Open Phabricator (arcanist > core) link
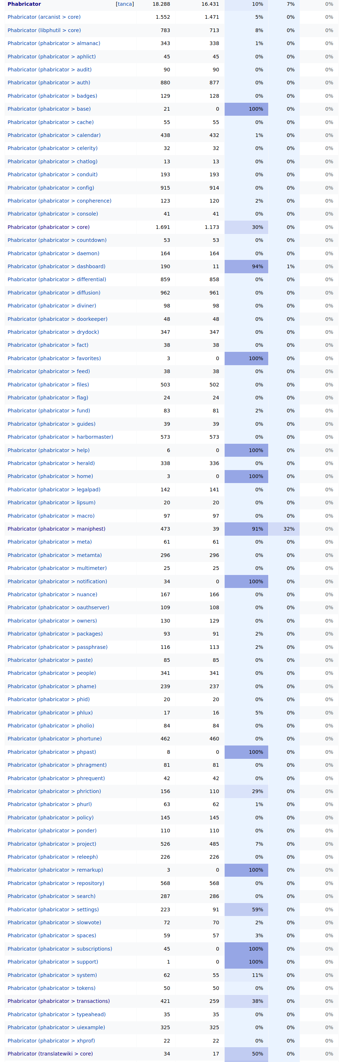 pyautogui.click(x=44, y=17)
